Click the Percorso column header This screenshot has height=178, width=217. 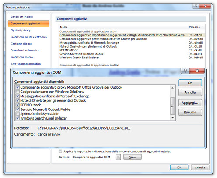(196, 27)
